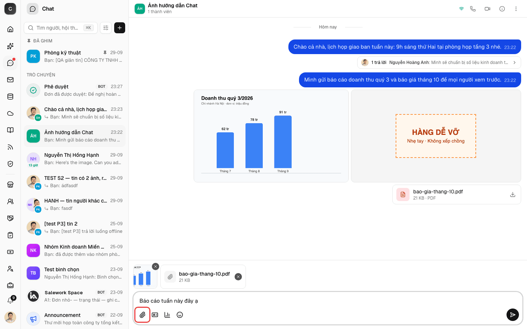Open the 'HÀNG DỄ VỠ' image in chat
Image resolution: width=527 pixels, height=329 pixels.
point(436,136)
